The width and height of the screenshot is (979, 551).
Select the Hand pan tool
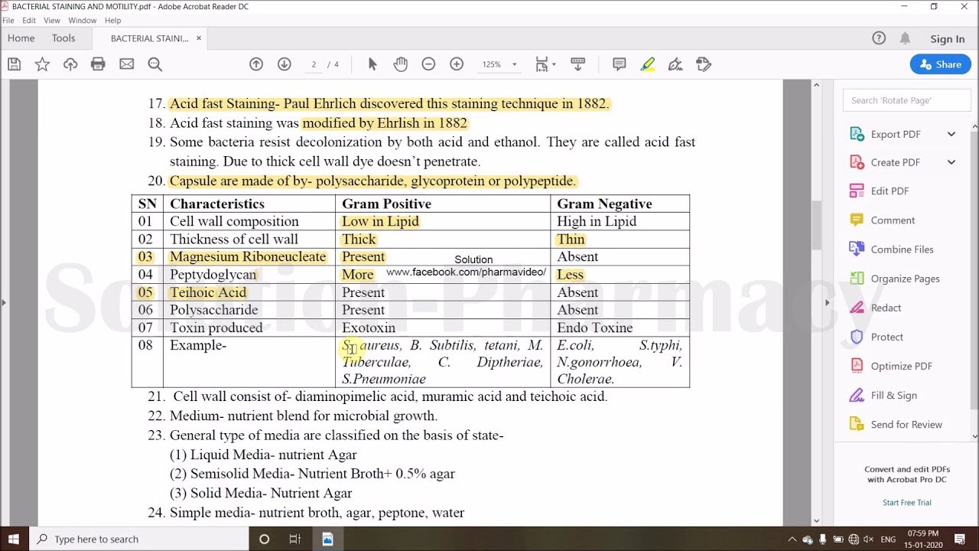401,64
